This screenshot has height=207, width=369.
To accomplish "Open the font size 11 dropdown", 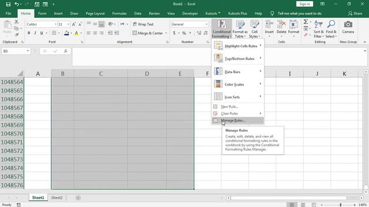I will (68, 24).
